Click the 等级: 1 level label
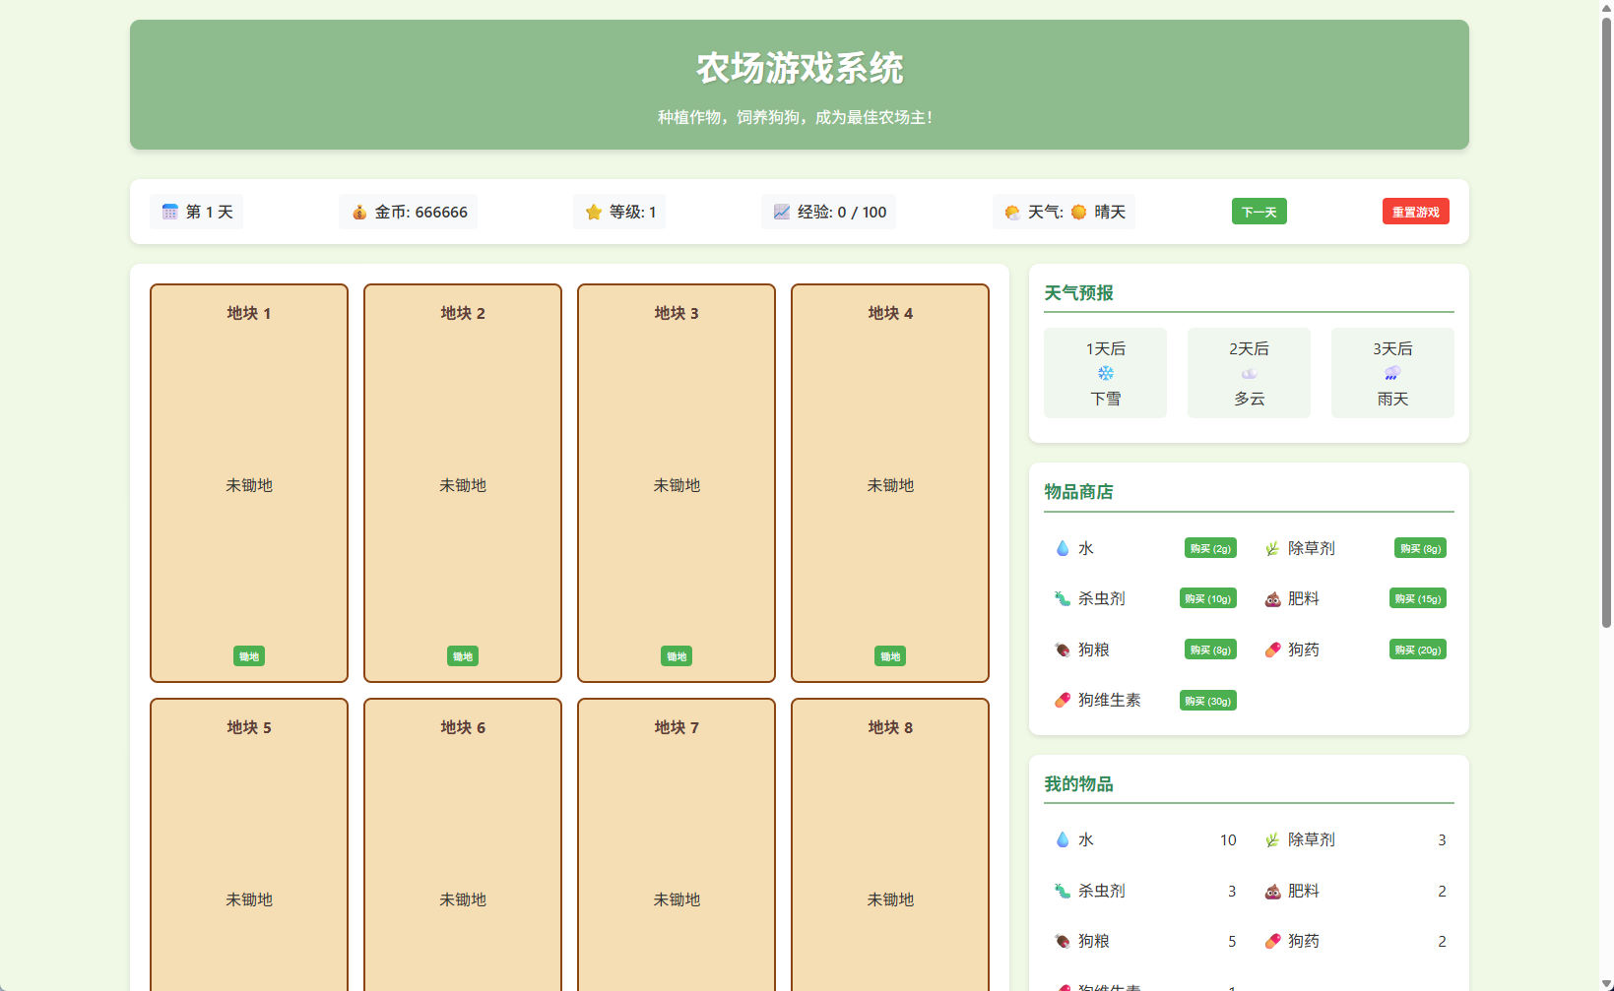This screenshot has width=1614, height=991. tap(632, 212)
